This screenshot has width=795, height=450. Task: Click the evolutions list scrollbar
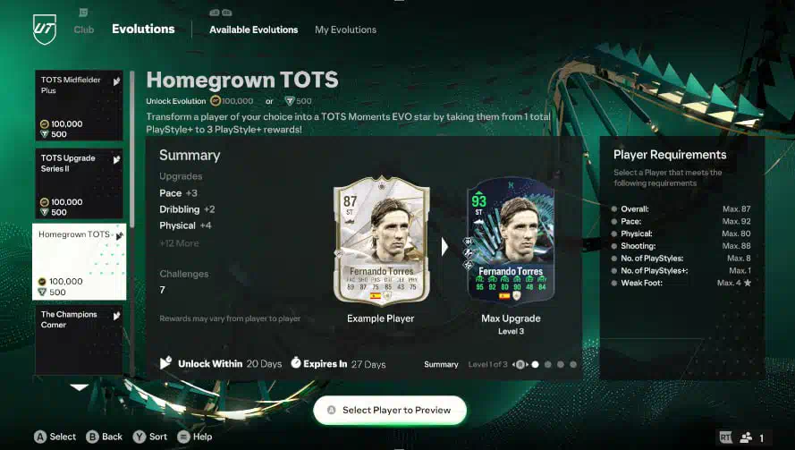tap(132, 149)
